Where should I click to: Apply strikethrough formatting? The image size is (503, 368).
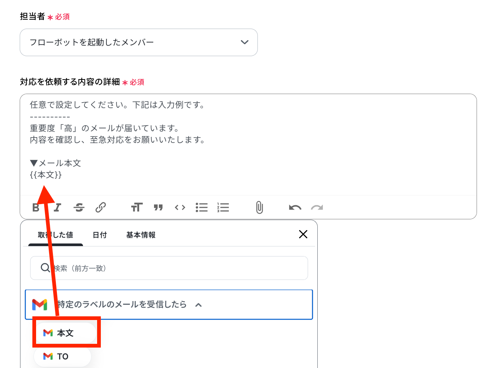tap(79, 207)
